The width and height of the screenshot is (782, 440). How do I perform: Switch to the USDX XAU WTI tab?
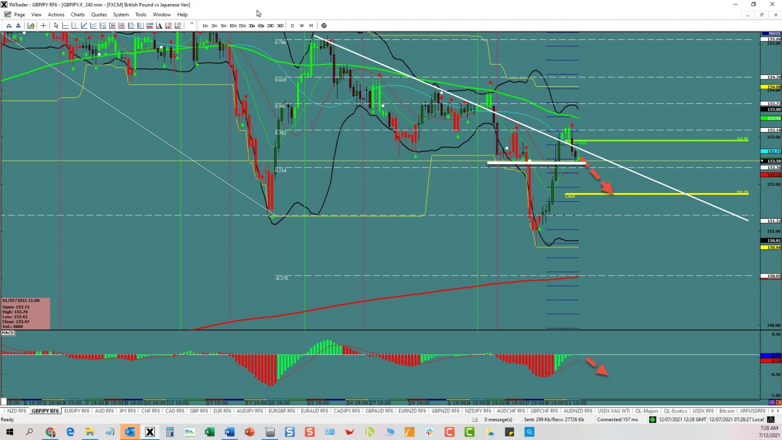click(x=613, y=411)
